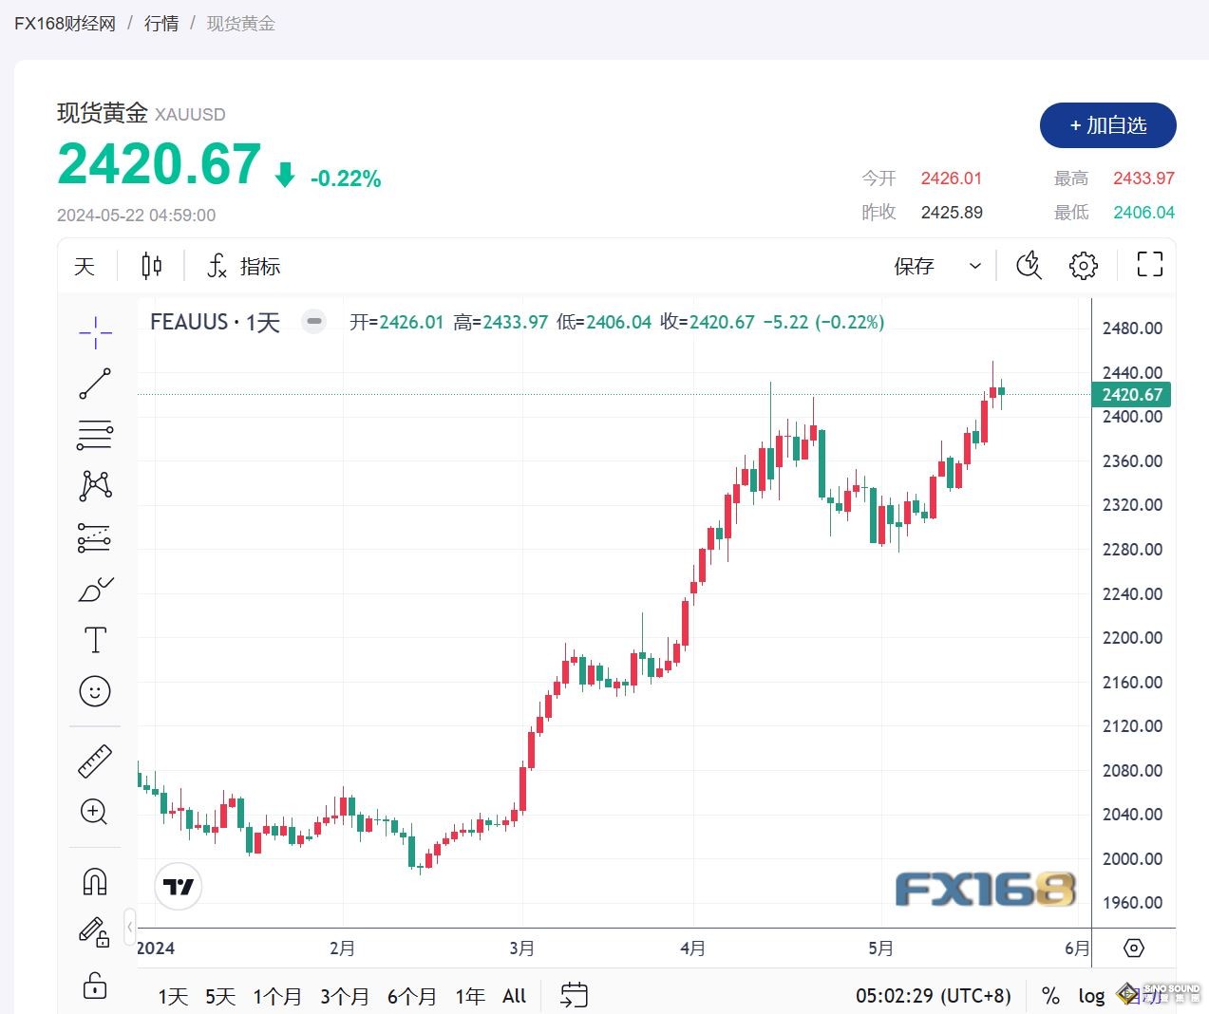The image size is (1209, 1014).
Task: Select the zoom-in magnifier tool
Action: [x=94, y=813]
